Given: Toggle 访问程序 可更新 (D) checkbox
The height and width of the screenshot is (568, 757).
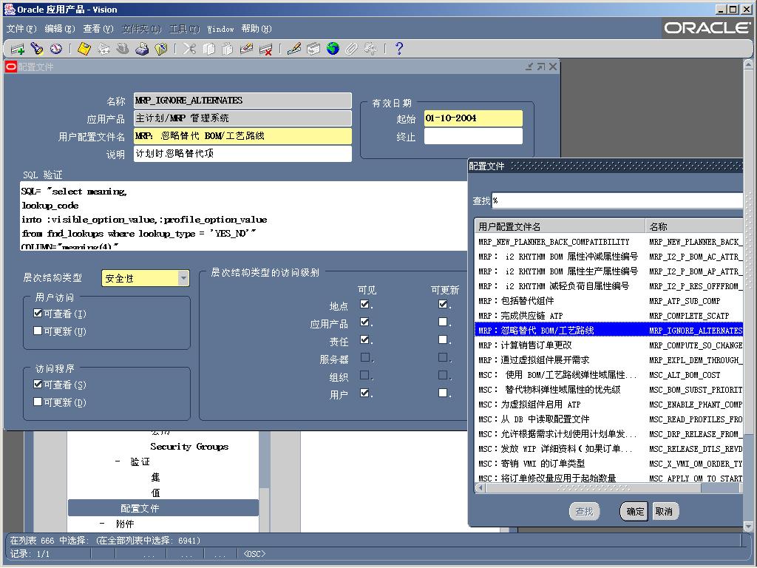Looking at the screenshot, I should pos(38,402).
